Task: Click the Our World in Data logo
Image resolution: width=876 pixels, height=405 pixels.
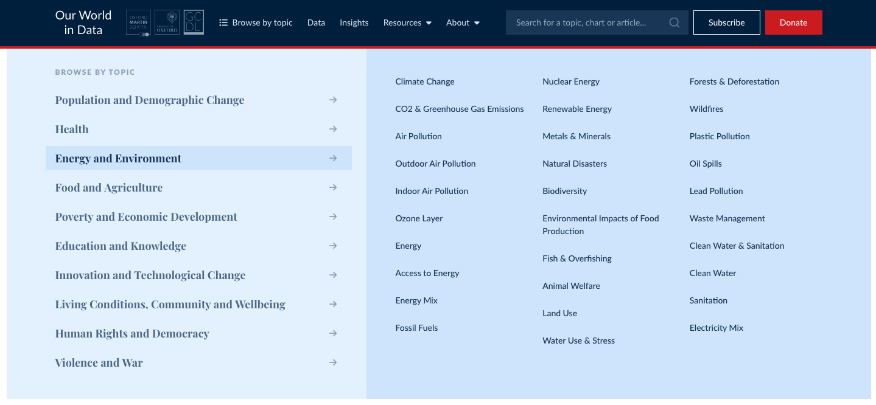Action: pyautogui.click(x=83, y=22)
